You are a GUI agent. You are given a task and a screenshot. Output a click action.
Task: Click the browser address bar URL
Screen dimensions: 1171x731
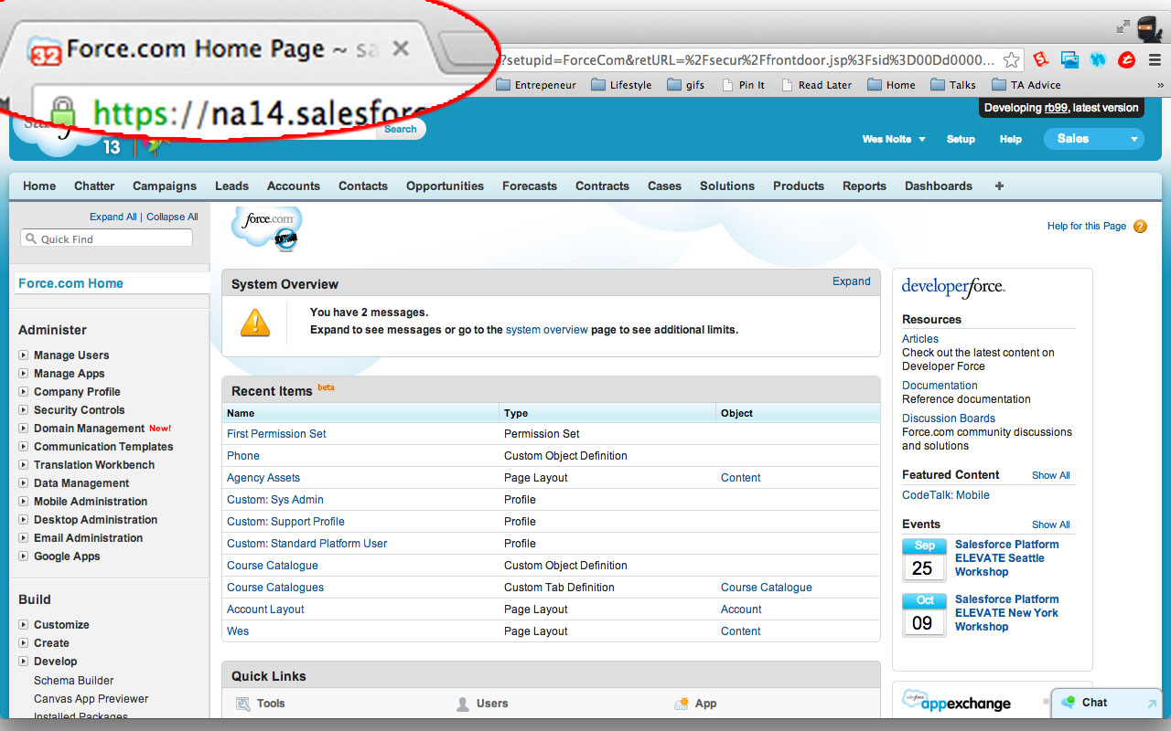point(746,60)
